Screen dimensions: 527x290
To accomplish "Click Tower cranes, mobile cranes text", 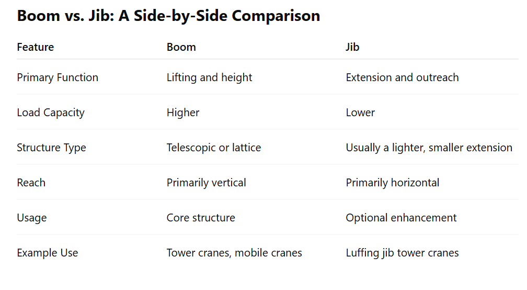I will (234, 253).
